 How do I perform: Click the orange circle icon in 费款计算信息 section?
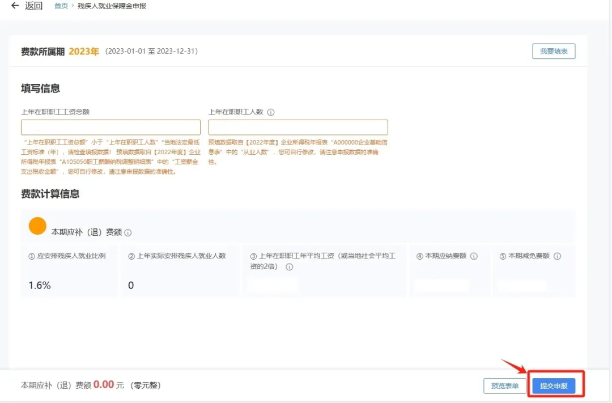[x=37, y=226]
